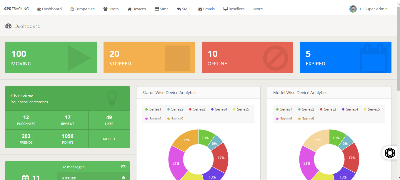Open the 20 Stopped devices card

[149, 57]
